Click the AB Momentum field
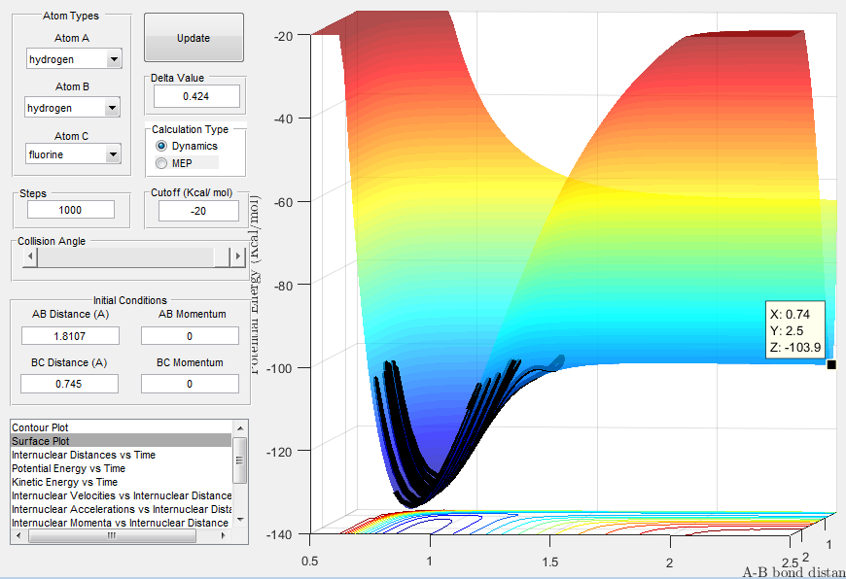The width and height of the screenshot is (846, 579). 190,336
